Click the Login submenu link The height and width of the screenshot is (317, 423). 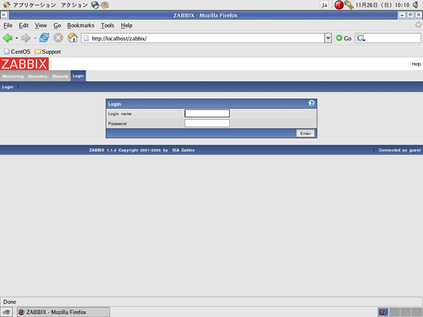(x=8, y=87)
